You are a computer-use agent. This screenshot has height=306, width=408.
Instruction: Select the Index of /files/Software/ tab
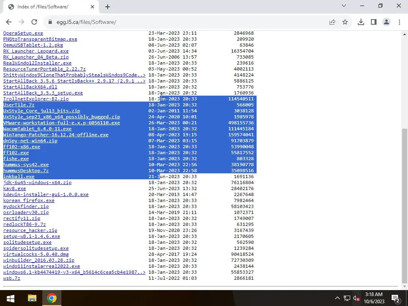click(51, 7)
